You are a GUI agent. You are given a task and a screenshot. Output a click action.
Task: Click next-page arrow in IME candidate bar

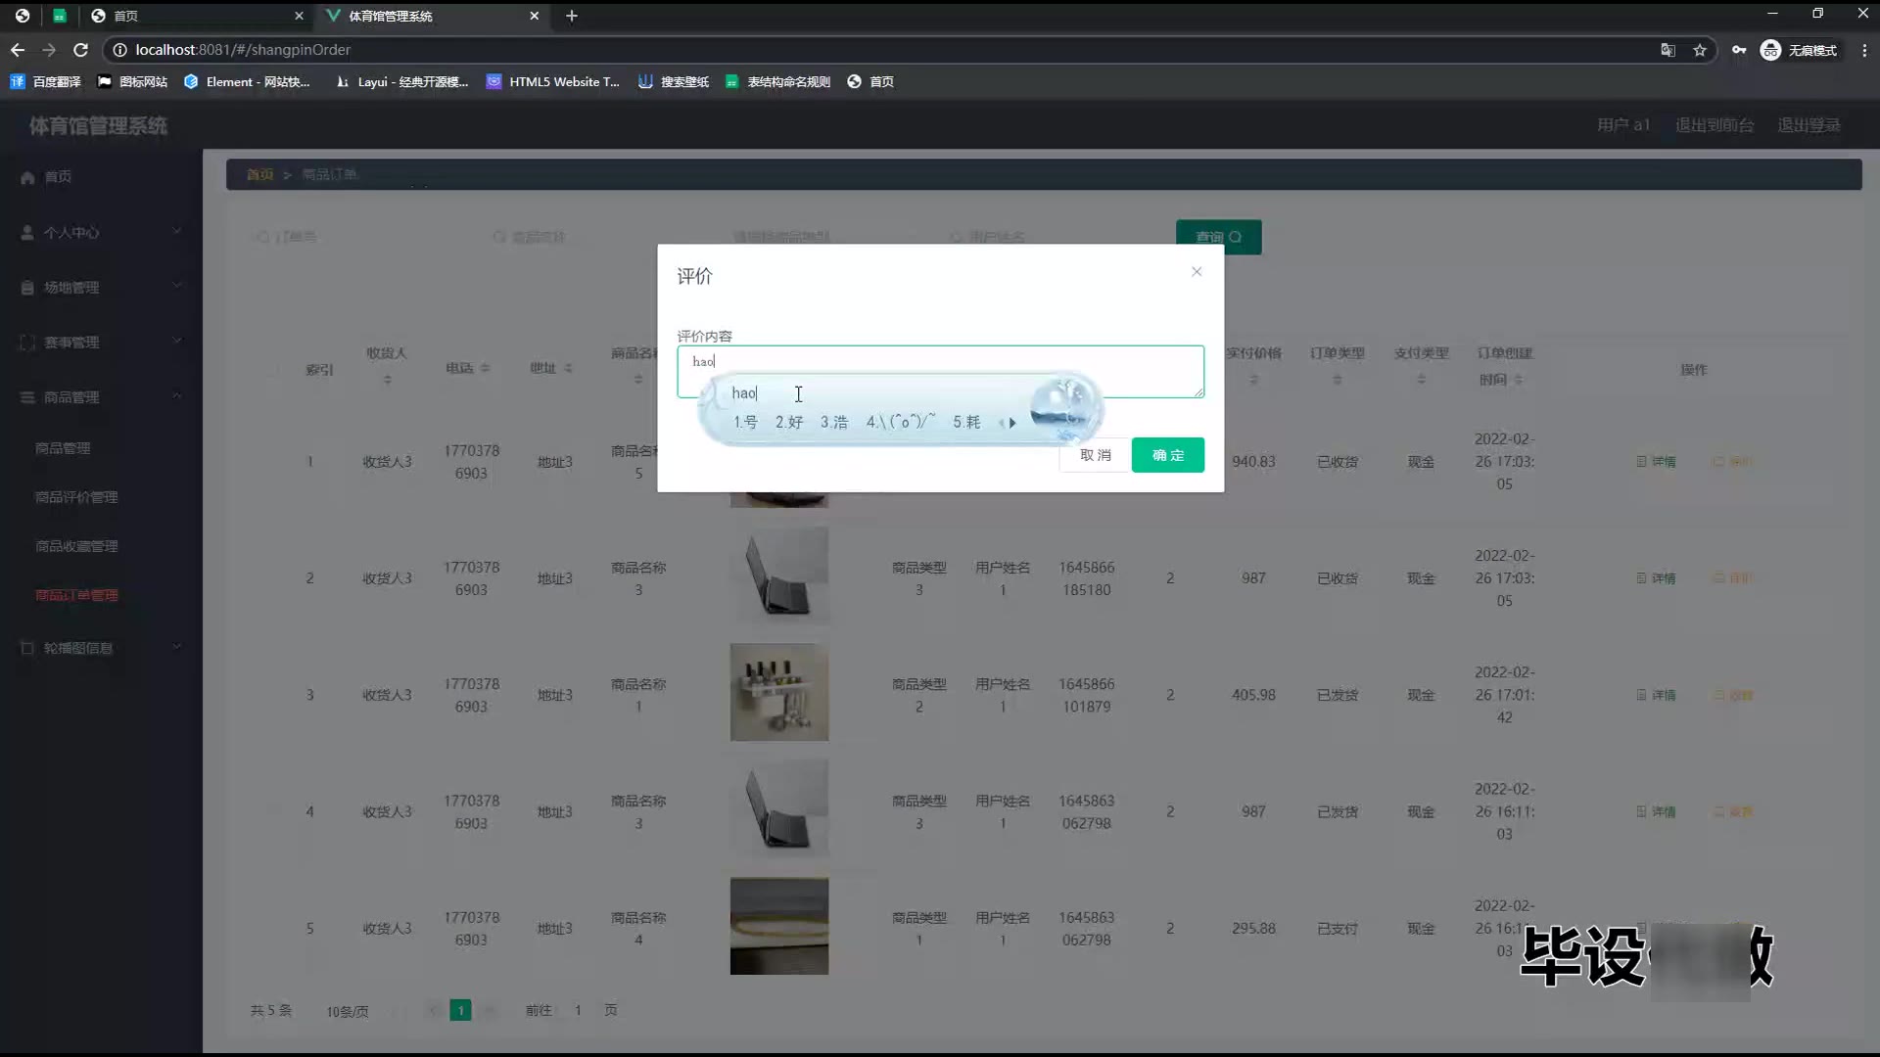point(1012,423)
